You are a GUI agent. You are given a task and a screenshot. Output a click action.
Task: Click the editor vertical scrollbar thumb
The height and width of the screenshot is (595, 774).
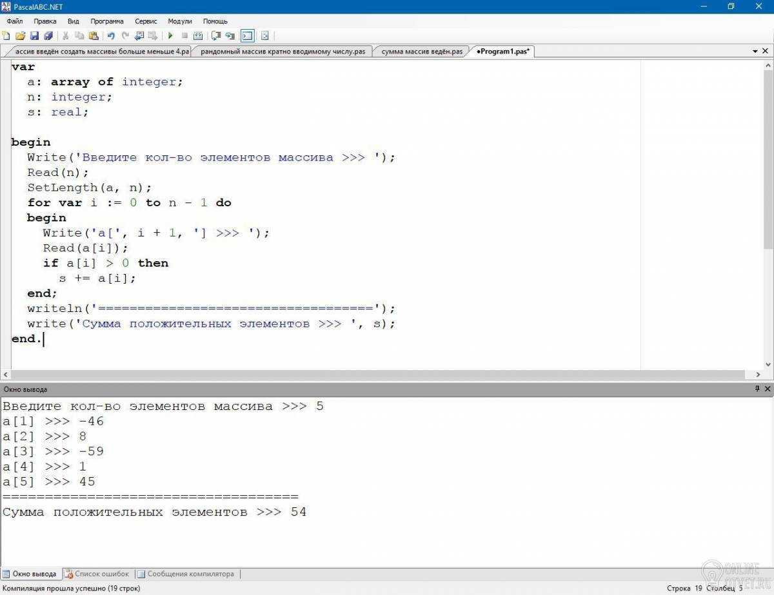768,158
